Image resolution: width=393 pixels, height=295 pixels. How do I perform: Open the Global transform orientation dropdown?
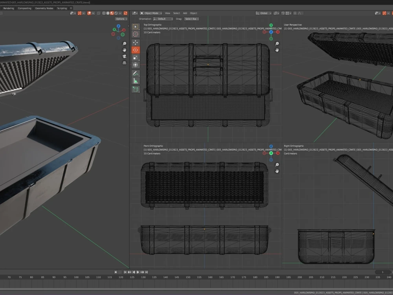point(264,13)
